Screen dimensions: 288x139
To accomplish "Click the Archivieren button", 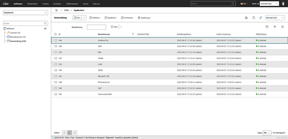I will click(x=127, y=18).
